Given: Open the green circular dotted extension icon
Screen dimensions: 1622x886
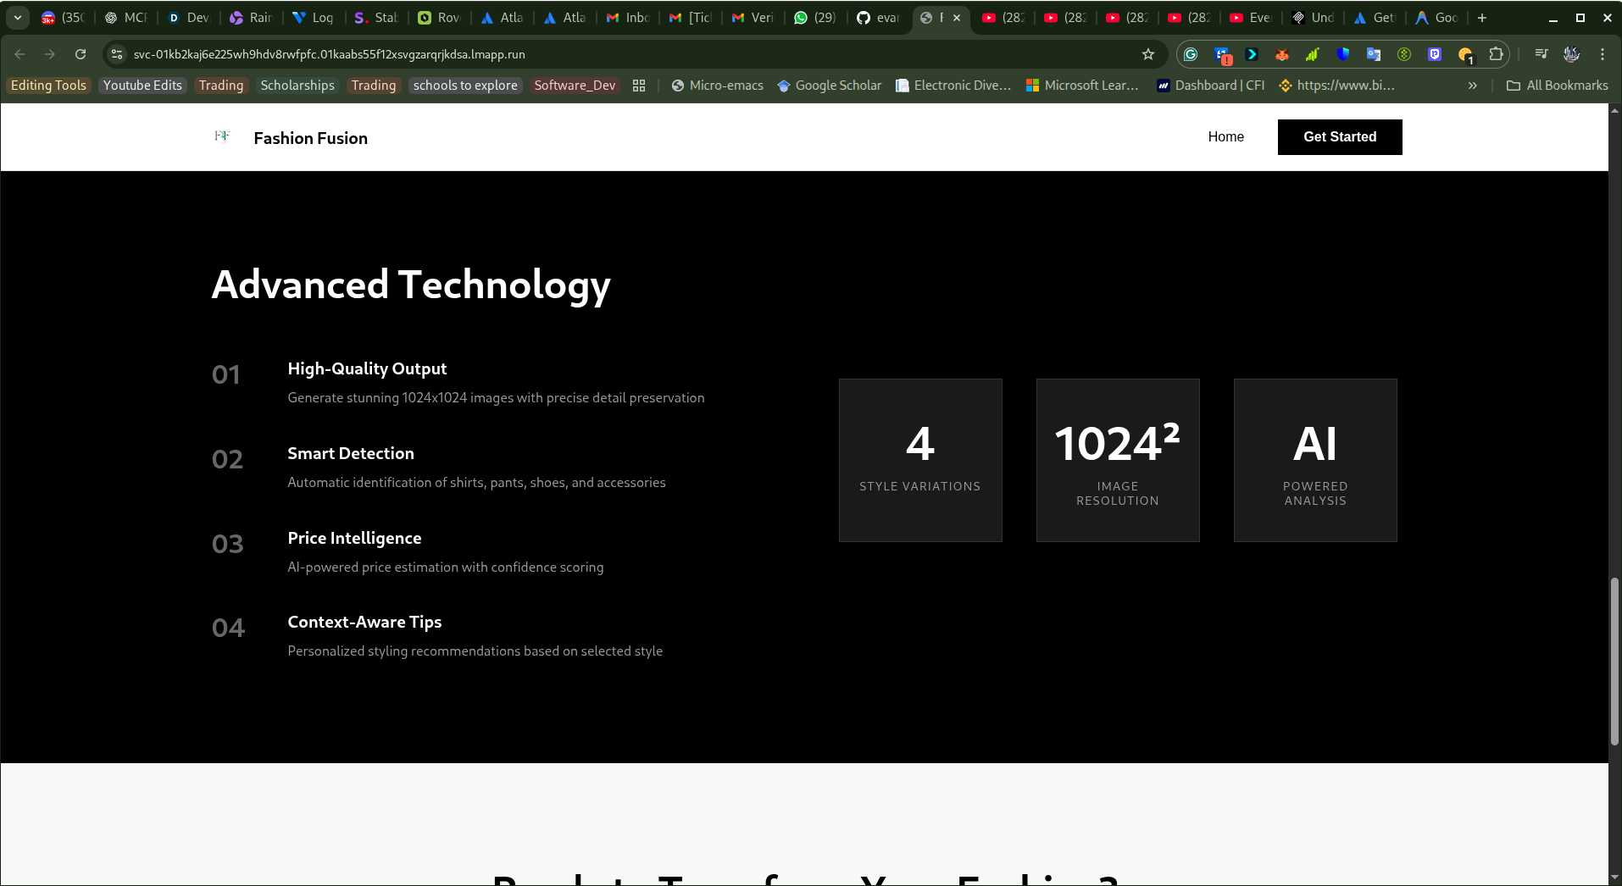Looking at the screenshot, I should (1404, 54).
